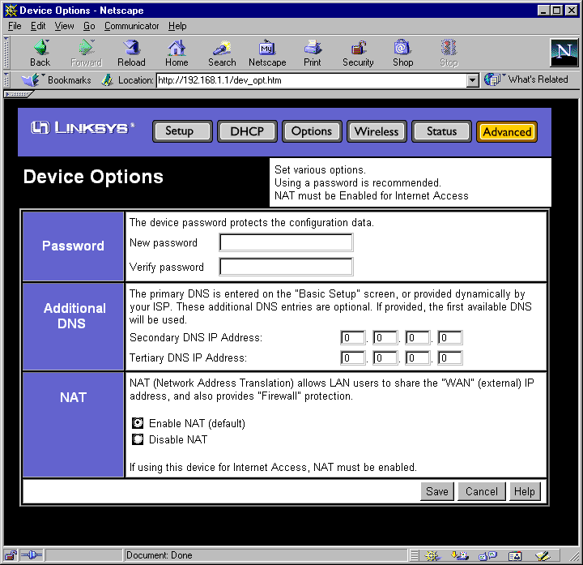Click first octet of Secondary DNS address
Viewport: 583px width, 565px height.
click(352, 337)
